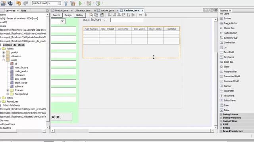Switch to the Services tab

tap(10, 11)
